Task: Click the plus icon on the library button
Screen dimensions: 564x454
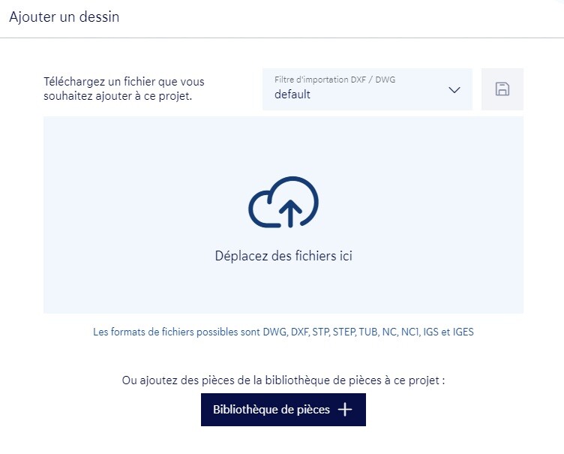Action: (x=344, y=410)
